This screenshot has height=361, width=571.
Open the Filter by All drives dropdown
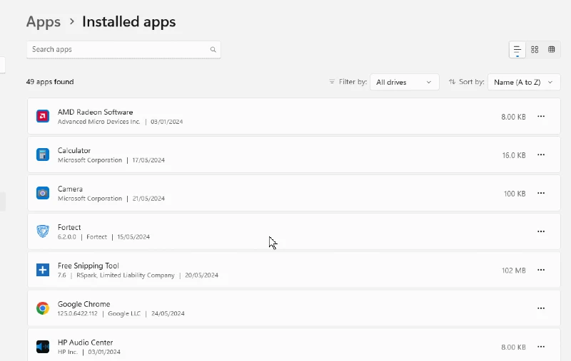[x=404, y=82]
